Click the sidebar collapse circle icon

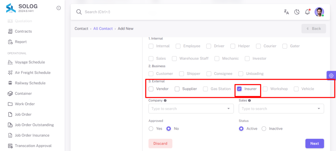pos(58,8)
